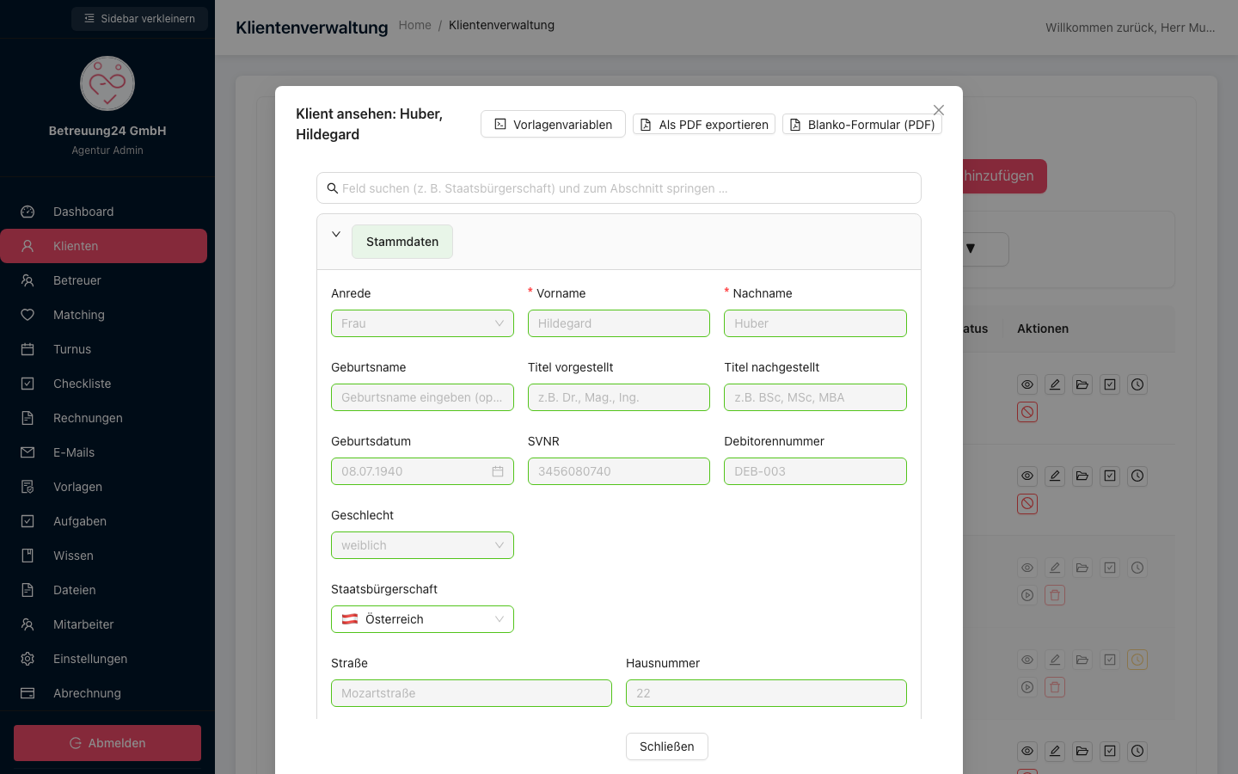Click the Geburtsname input field
This screenshot has height=774, width=1238.
click(x=422, y=397)
